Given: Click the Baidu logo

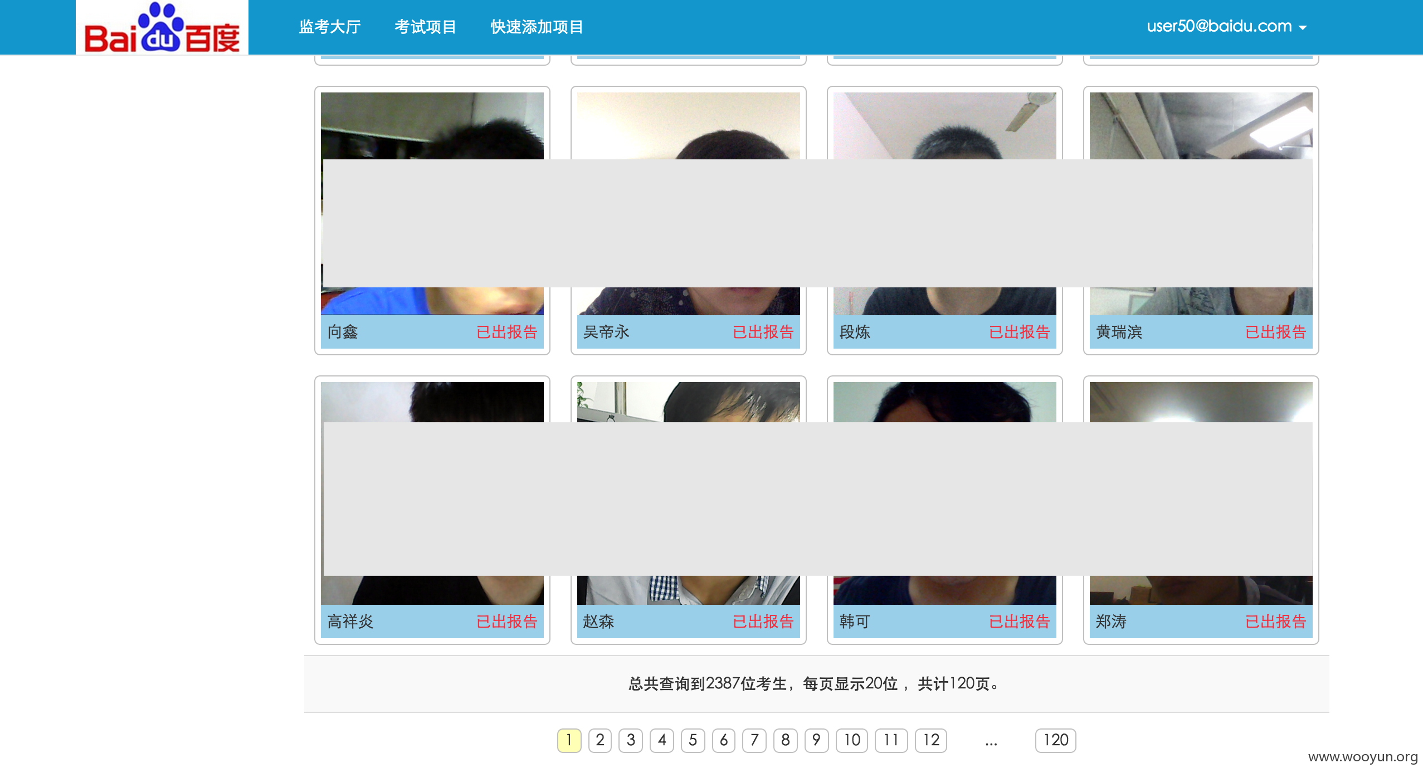Looking at the screenshot, I should pos(162,27).
